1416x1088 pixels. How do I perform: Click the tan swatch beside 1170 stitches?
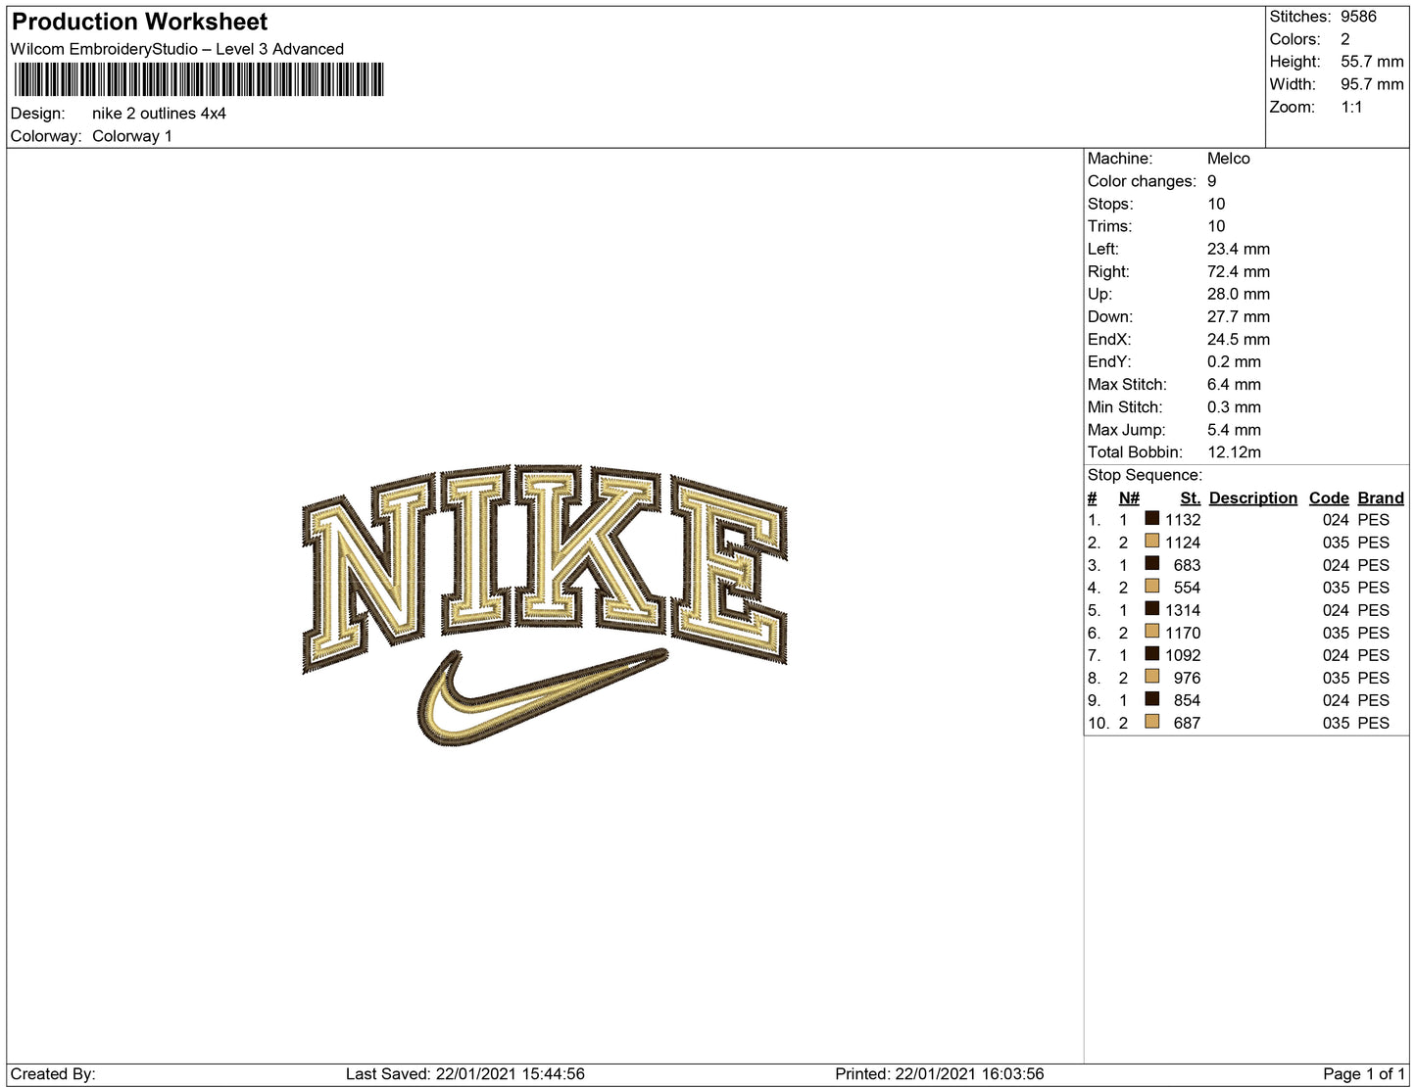point(1152,631)
